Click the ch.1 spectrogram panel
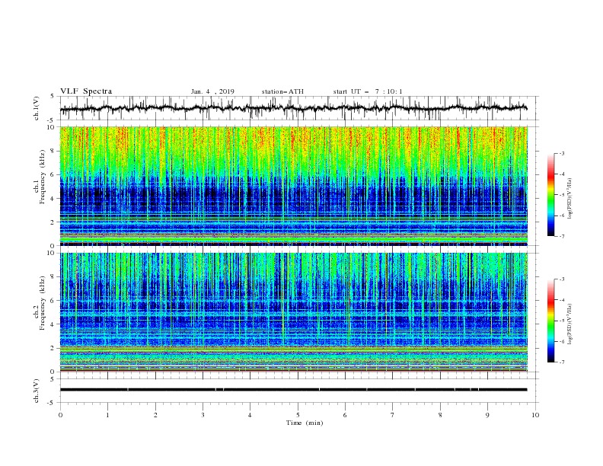This screenshot has width=603, height=466. click(294, 186)
